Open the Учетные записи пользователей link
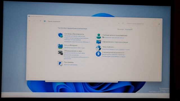The image size is (180, 101). pyautogui.click(x=115, y=35)
